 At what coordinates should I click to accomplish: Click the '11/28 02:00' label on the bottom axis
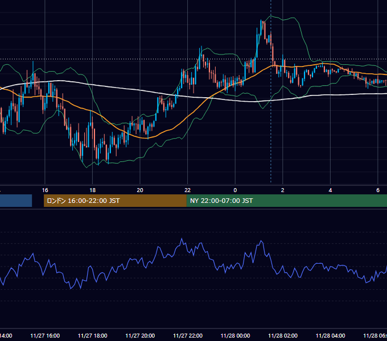[283, 335]
